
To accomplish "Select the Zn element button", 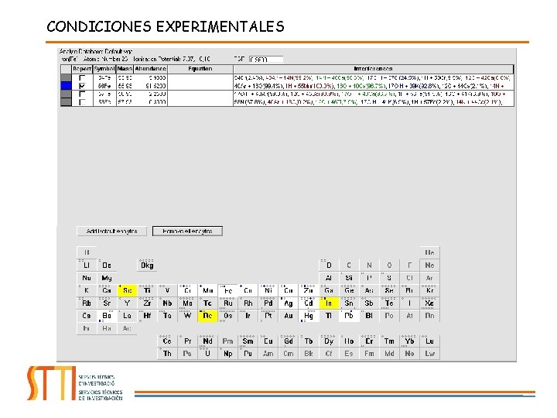I will pyautogui.click(x=309, y=290).
